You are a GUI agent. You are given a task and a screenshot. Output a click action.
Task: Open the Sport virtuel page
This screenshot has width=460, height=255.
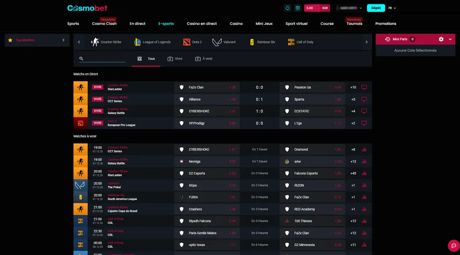click(296, 23)
